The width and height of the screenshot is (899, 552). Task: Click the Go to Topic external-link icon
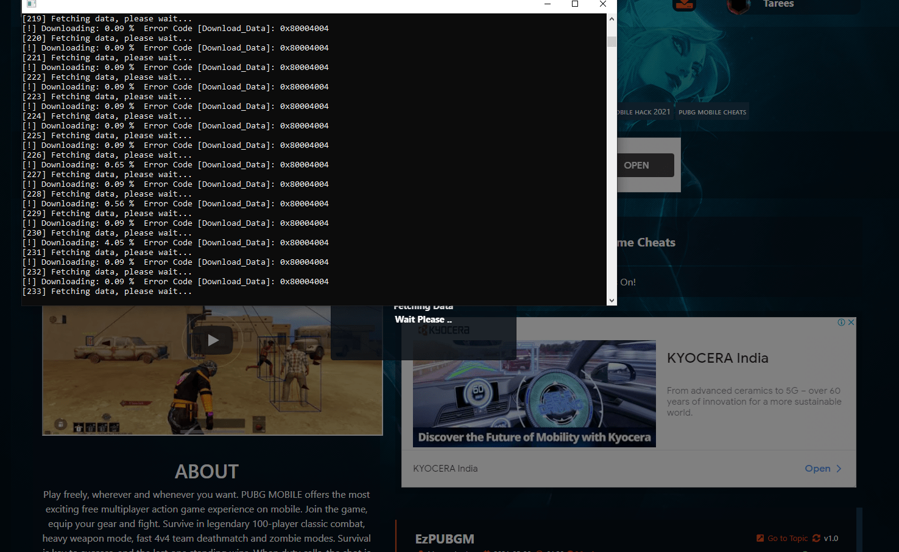pyautogui.click(x=760, y=538)
